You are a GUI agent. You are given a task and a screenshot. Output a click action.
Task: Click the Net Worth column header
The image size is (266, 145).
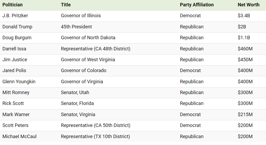248,5
